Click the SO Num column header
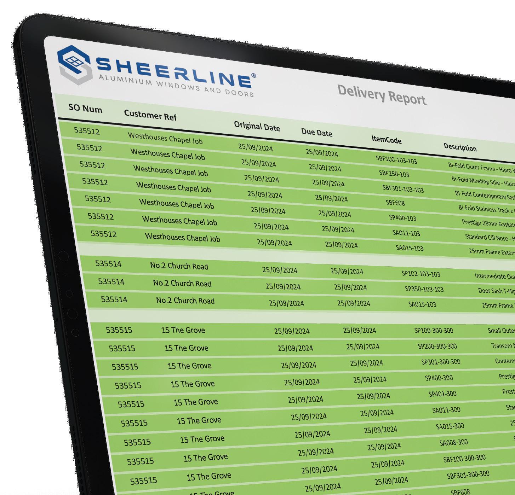 [85, 108]
